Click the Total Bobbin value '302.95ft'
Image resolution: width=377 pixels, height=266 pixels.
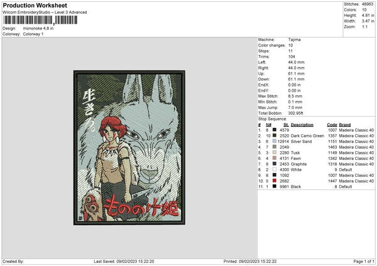pos(296,113)
